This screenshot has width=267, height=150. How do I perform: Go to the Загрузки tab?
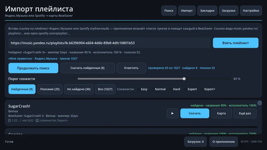click(229, 11)
